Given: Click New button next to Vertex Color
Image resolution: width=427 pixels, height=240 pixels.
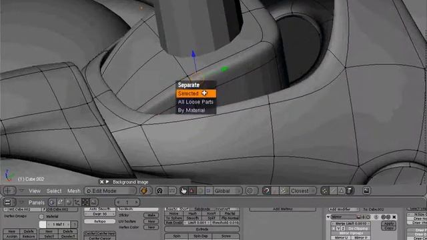Looking at the screenshot, I should 151,227.
